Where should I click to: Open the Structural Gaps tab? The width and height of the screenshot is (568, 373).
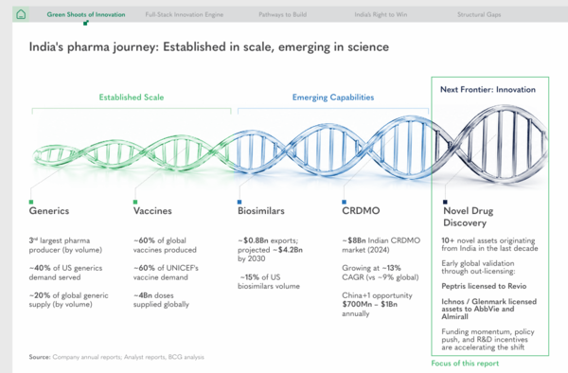(x=479, y=14)
